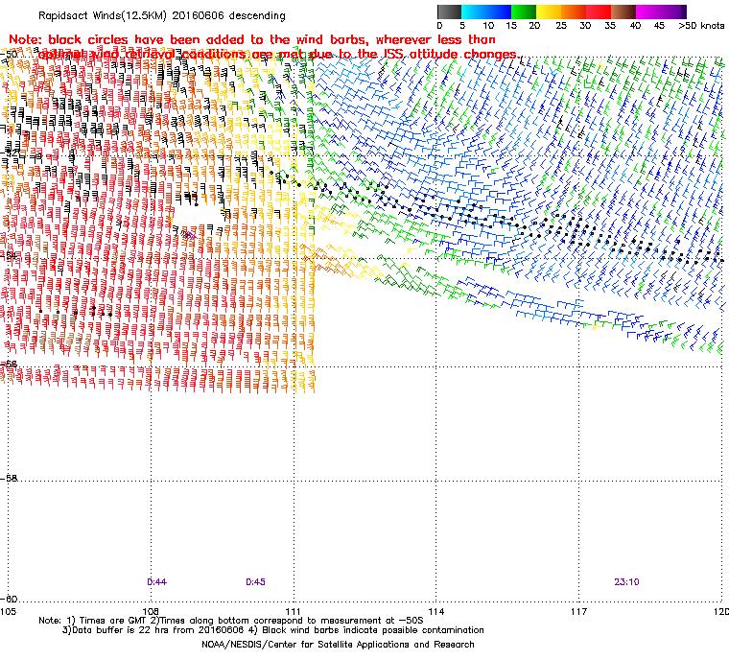Click the '105' longitude axis label
This screenshot has height=660, width=729.
coord(8,611)
